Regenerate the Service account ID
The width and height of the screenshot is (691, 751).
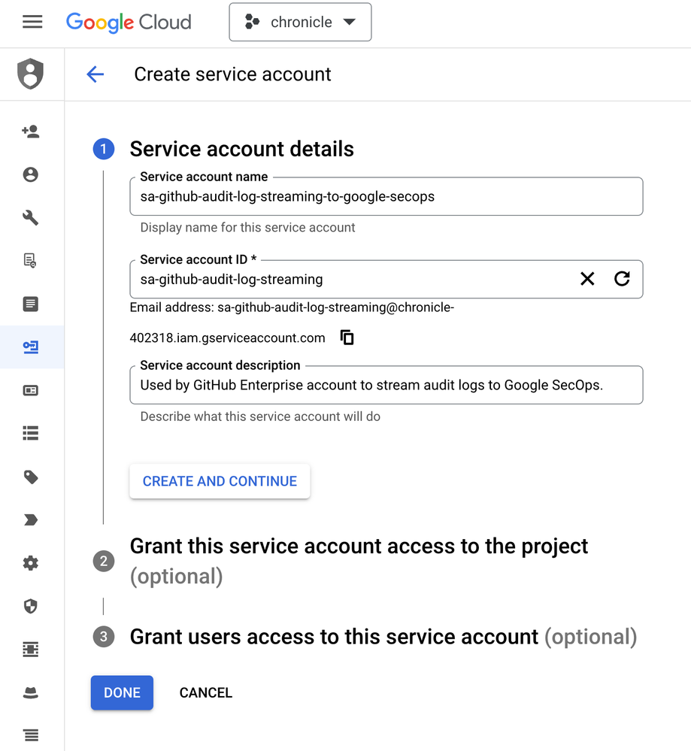click(x=622, y=279)
